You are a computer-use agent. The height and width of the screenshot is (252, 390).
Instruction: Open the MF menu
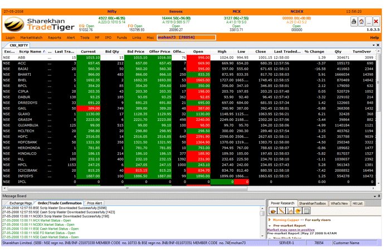point(97,37)
